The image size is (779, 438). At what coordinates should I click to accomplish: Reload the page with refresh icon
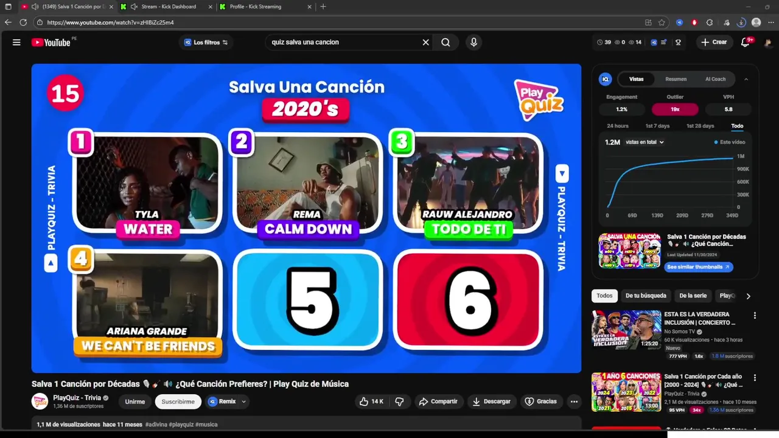[23, 23]
